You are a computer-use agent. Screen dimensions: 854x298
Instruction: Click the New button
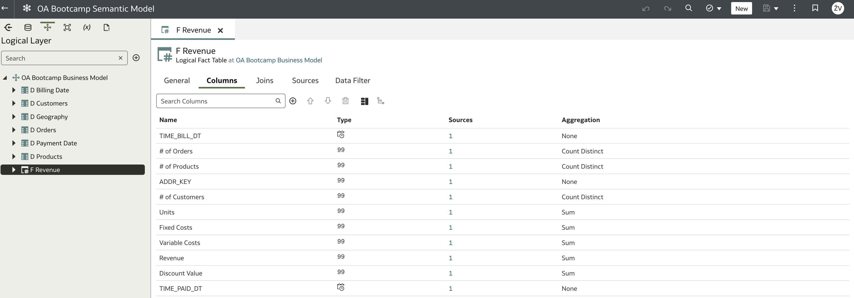coord(741,9)
